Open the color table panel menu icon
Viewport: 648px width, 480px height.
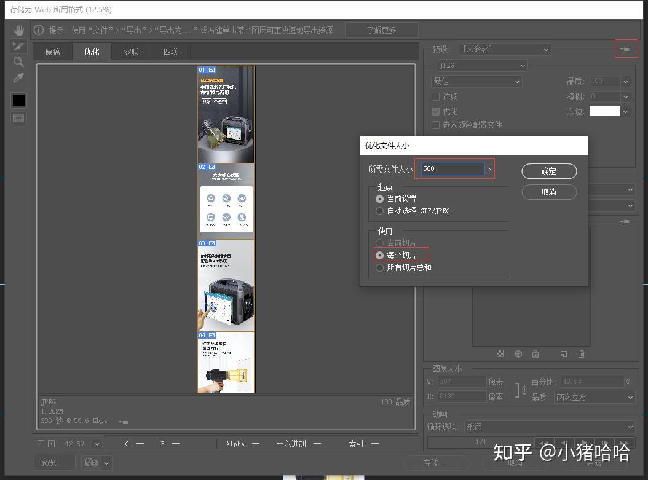coord(625,222)
